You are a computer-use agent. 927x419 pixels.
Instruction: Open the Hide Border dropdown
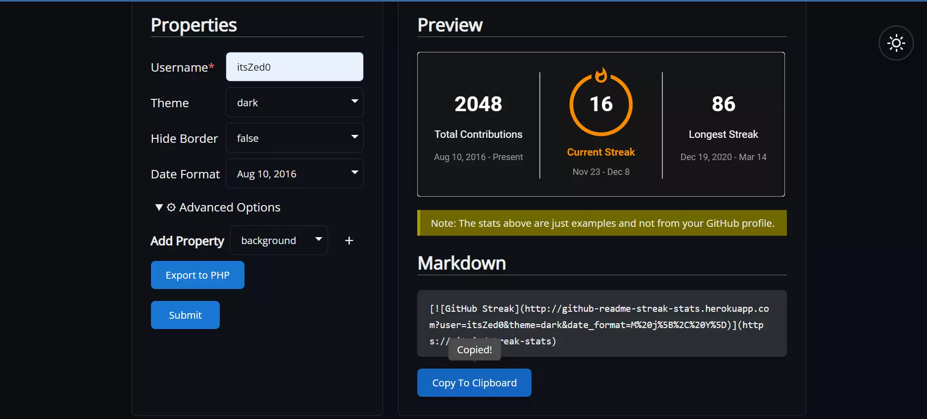click(294, 138)
